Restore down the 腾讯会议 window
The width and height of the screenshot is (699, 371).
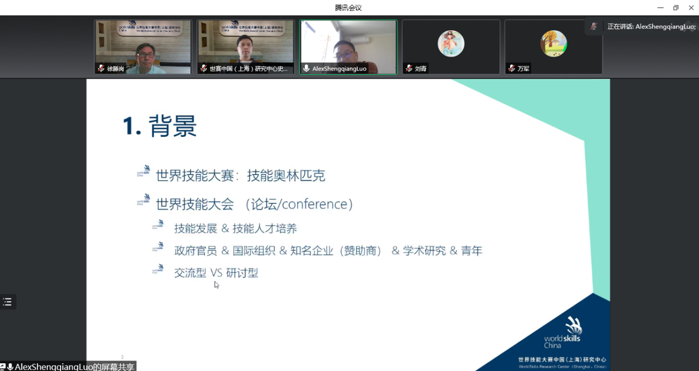(x=676, y=8)
